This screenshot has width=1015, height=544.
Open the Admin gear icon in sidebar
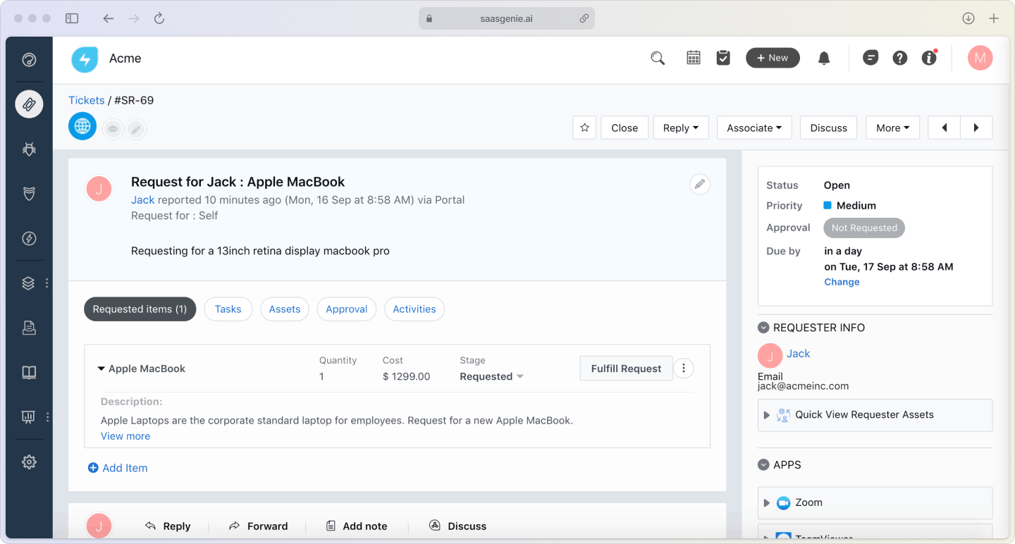[x=29, y=462]
